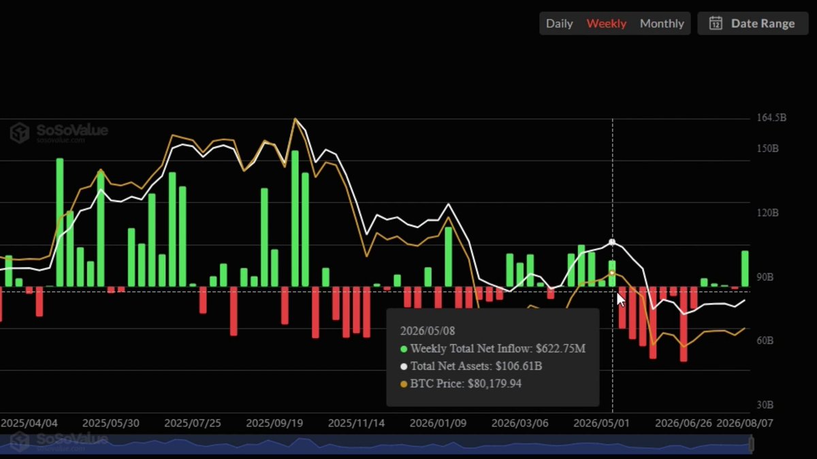Select the Weekly interval tab
The image size is (817, 459).
click(607, 23)
